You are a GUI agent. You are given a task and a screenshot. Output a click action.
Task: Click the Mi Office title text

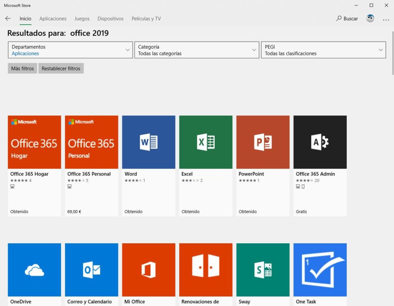(135, 301)
